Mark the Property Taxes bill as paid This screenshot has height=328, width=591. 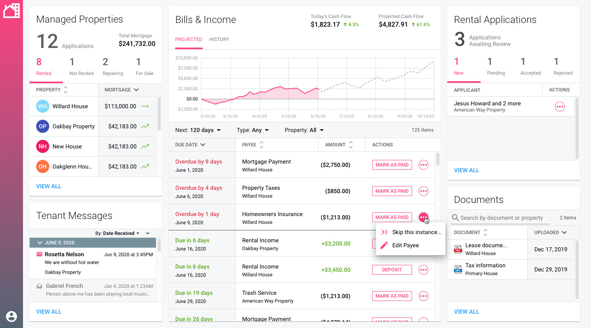pyautogui.click(x=392, y=191)
